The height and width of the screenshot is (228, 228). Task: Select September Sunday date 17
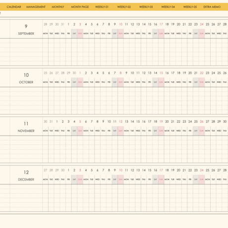tap(161, 24)
